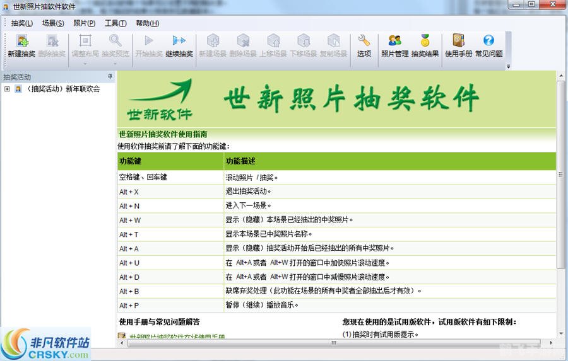
Task: Click the 删除抽奖 toolbar icon
Action: point(52,41)
